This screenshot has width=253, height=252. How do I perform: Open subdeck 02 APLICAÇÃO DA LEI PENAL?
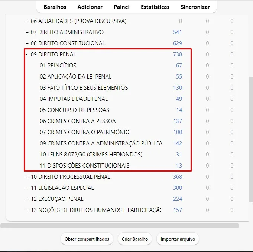point(75,77)
